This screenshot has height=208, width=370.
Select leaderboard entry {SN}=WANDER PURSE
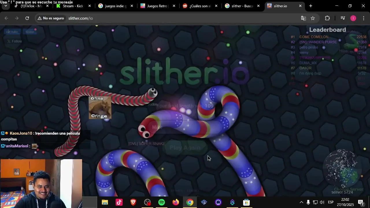coord(329,42)
